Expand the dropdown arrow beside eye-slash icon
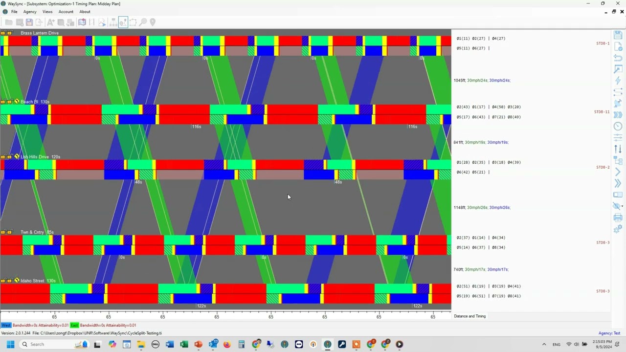The image size is (626, 352). coord(622,206)
